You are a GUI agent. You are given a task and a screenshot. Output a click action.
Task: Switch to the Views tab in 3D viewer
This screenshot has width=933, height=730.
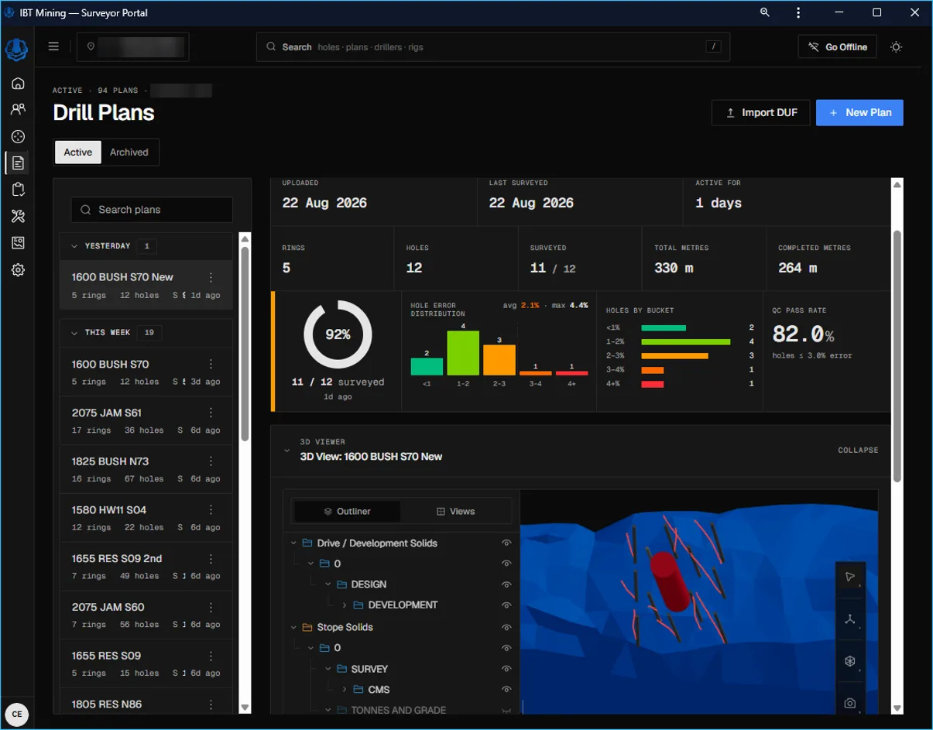(456, 512)
